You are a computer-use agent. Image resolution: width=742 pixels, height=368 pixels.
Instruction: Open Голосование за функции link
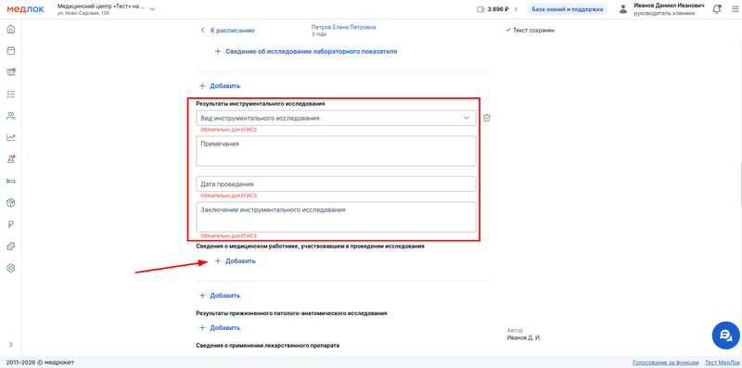[665, 362]
